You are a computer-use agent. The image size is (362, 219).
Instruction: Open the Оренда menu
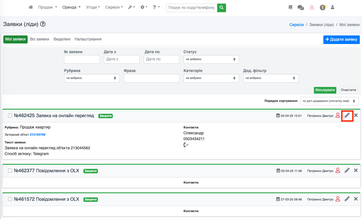click(71, 7)
